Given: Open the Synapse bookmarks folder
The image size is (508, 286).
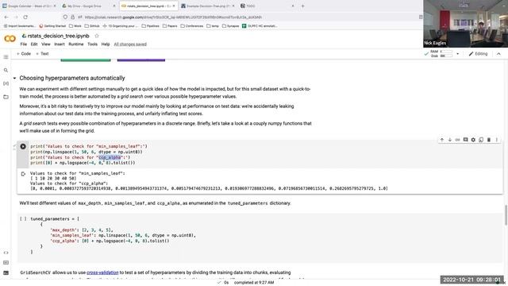Looking at the screenshot, I should [231, 26].
